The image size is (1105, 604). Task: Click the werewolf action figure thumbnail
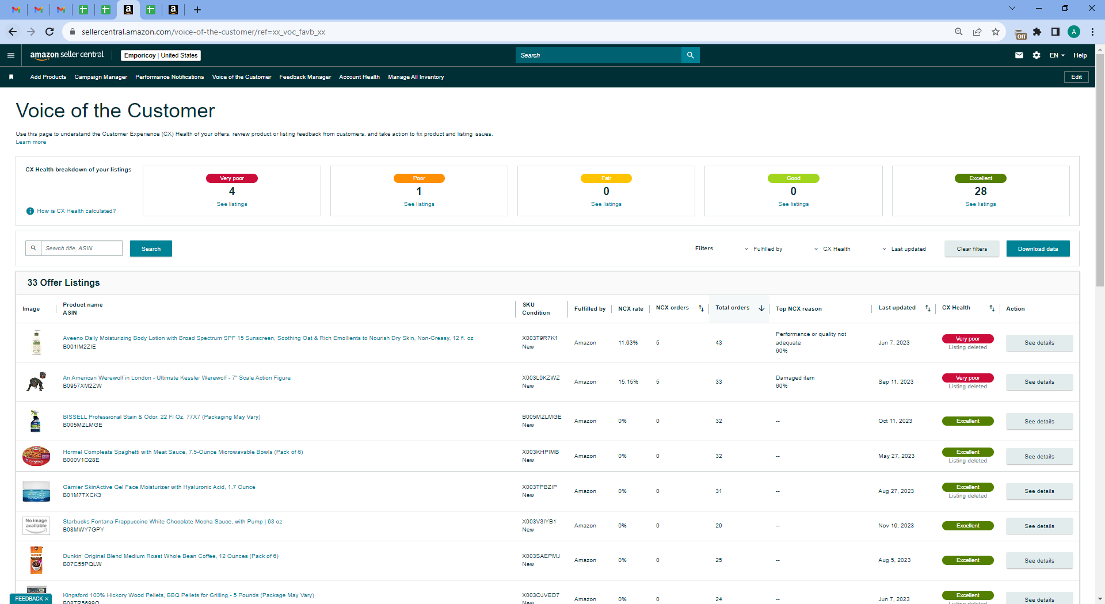click(x=36, y=382)
